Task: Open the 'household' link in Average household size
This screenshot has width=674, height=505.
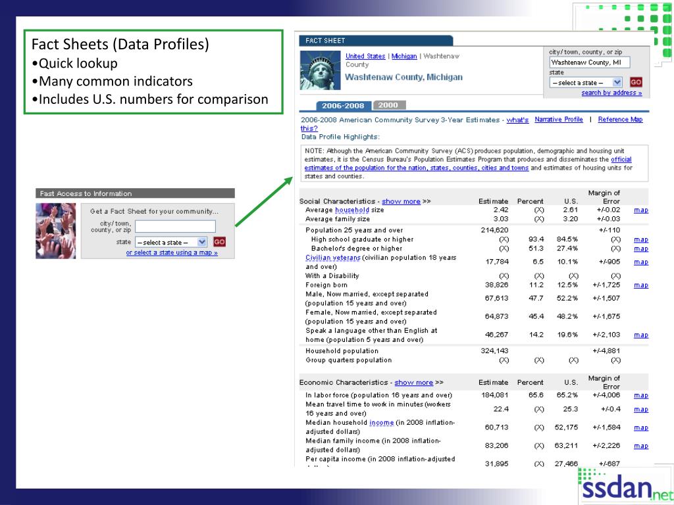Action: pyautogui.click(x=352, y=210)
